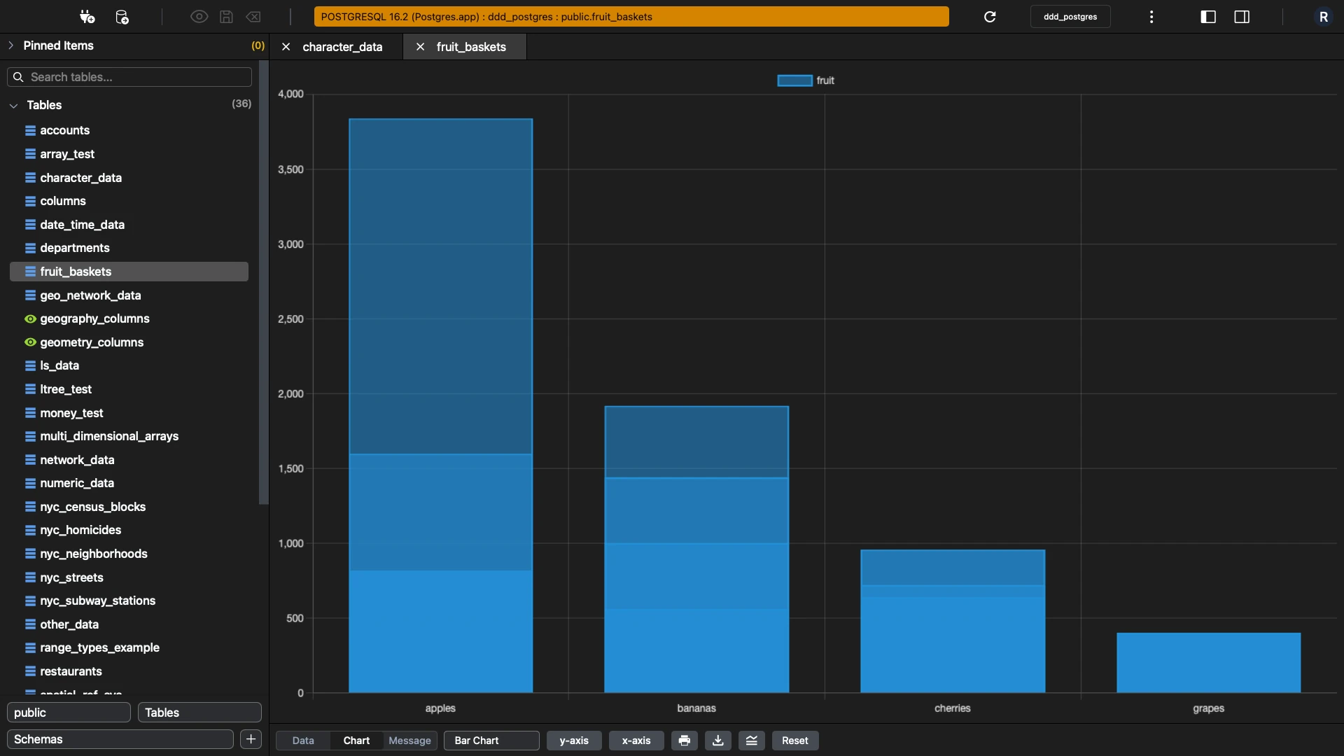Click the eye preview icon in toolbar

199,17
